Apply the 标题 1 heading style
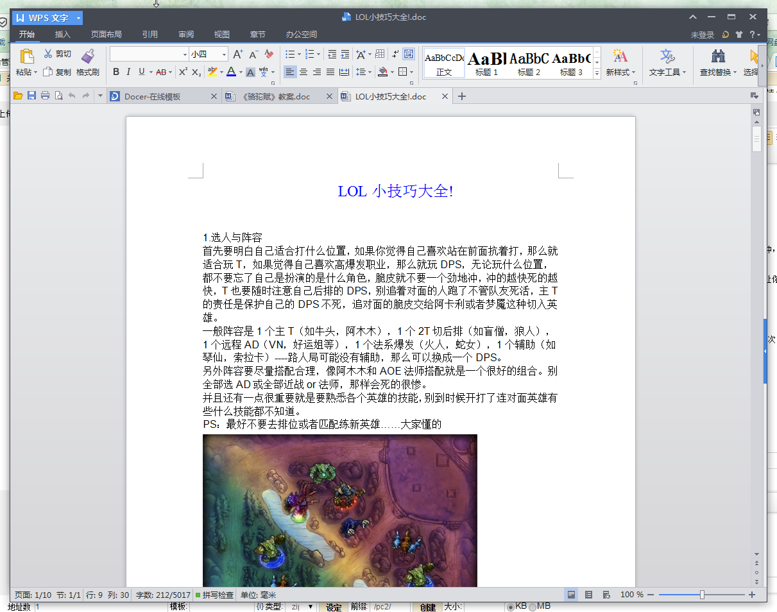This screenshot has height=612, width=777. [x=486, y=63]
